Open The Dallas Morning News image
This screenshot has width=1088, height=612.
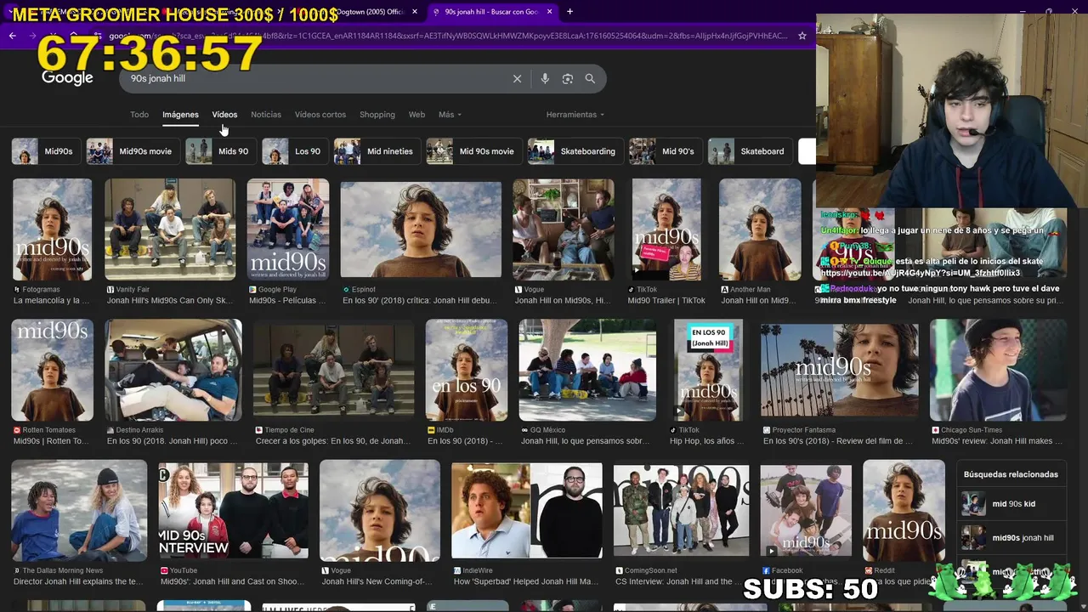coord(79,511)
